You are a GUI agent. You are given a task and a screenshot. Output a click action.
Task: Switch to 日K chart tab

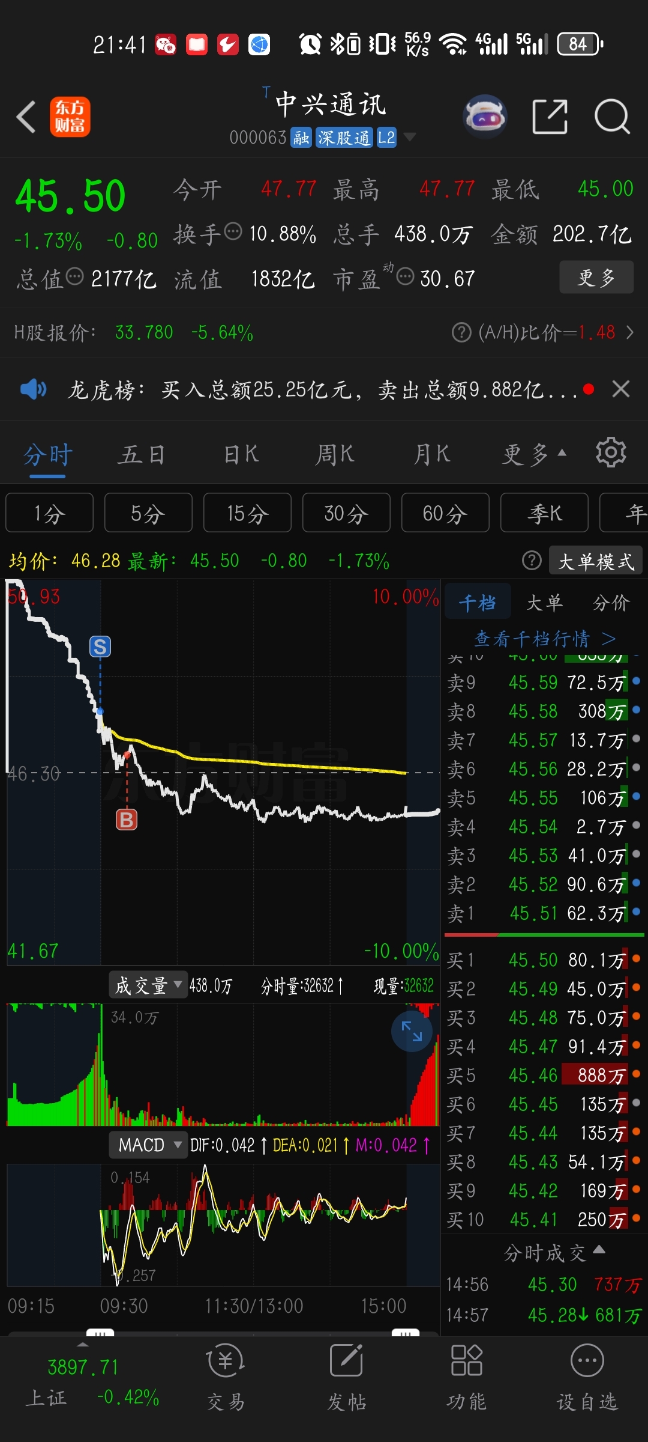pyautogui.click(x=241, y=455)
